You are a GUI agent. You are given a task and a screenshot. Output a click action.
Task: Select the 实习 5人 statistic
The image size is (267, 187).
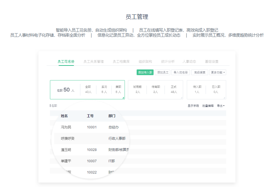pos(104,90)
